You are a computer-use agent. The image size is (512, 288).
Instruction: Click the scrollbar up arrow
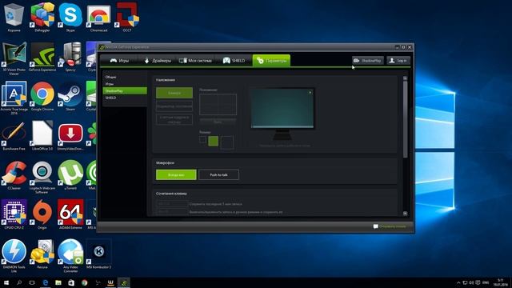click(x=406, y=78)
